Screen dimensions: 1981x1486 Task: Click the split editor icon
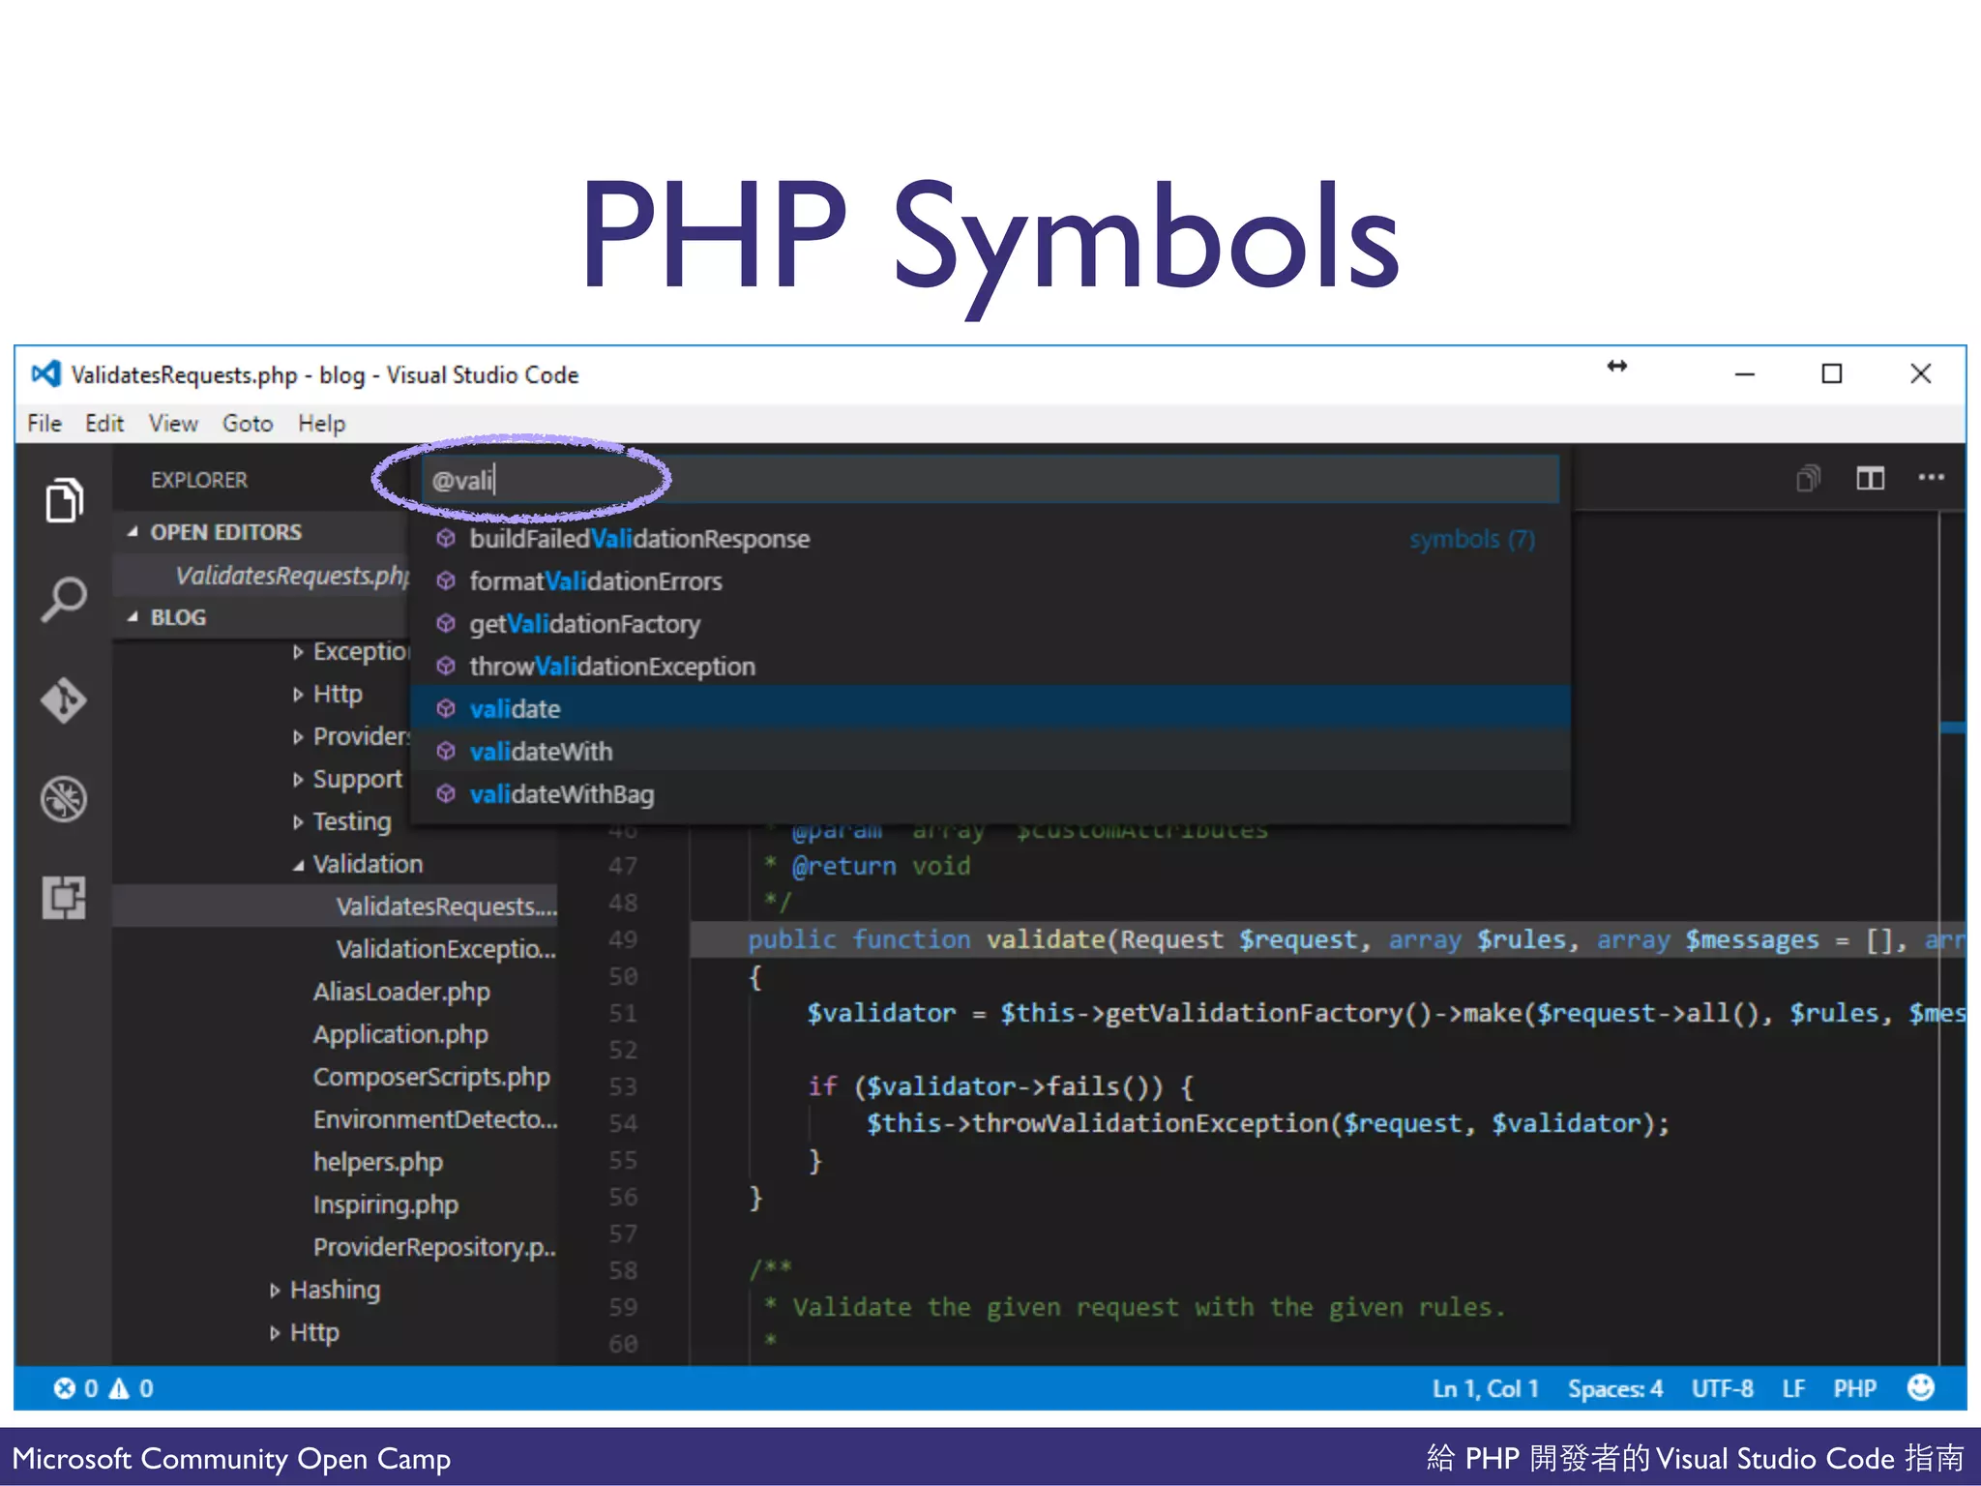pyautogui.click(x=1870, y=478)
